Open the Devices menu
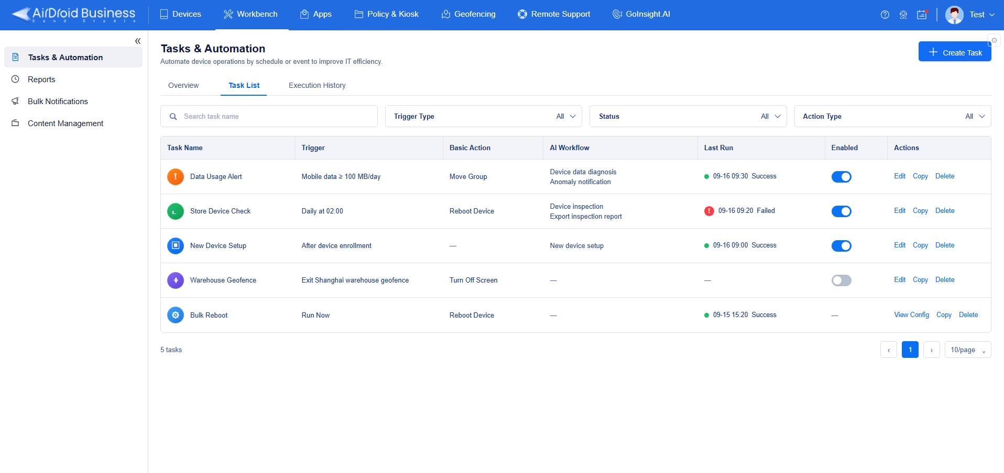This screenshot has width=1004, height=473. click(180, 14)
